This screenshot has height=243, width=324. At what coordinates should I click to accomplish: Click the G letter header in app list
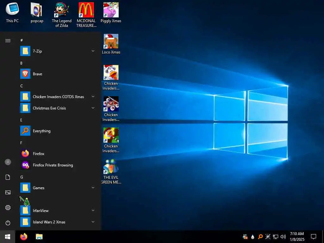click(x=22, y=177)
